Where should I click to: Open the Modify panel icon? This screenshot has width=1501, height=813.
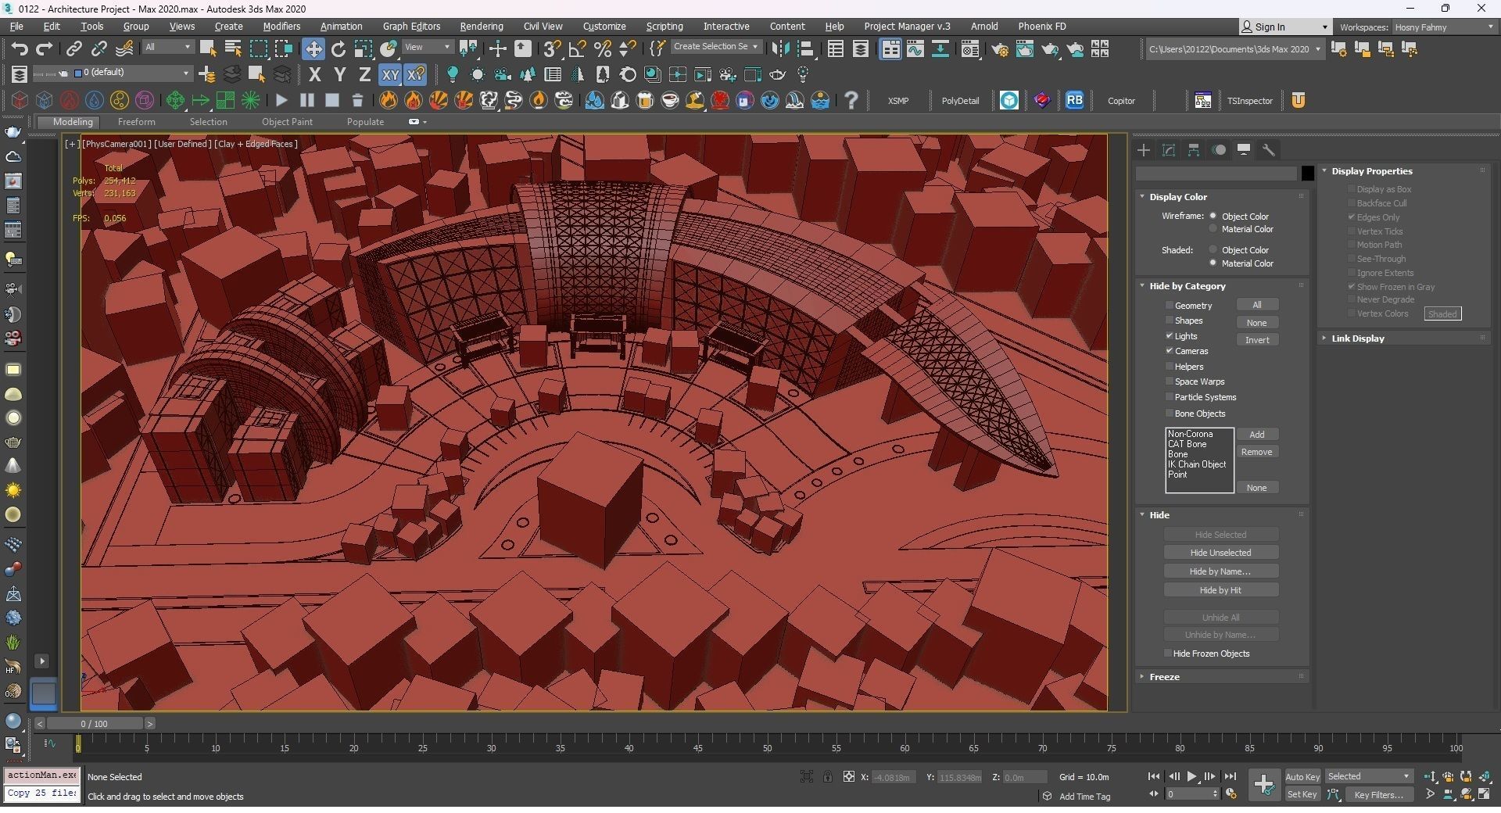tap(1169, 150)
